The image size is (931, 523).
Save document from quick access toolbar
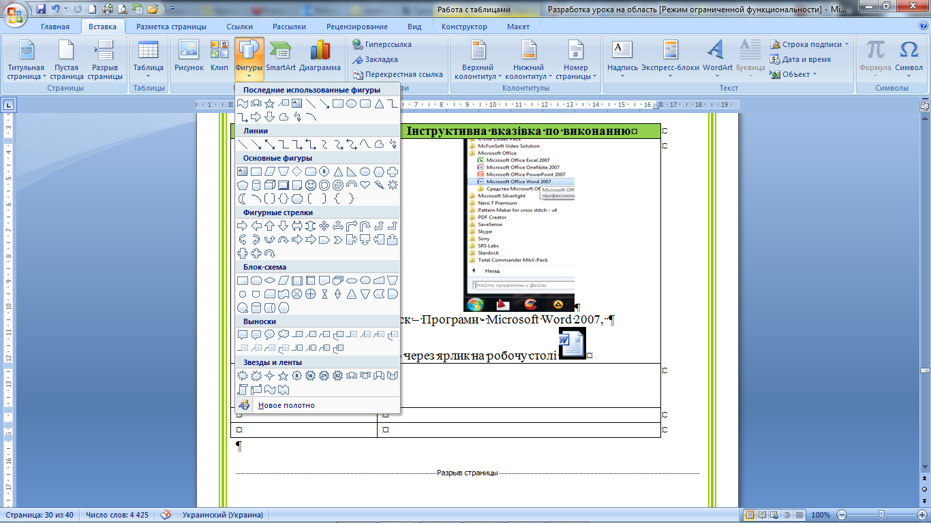(x=41, y=10)
